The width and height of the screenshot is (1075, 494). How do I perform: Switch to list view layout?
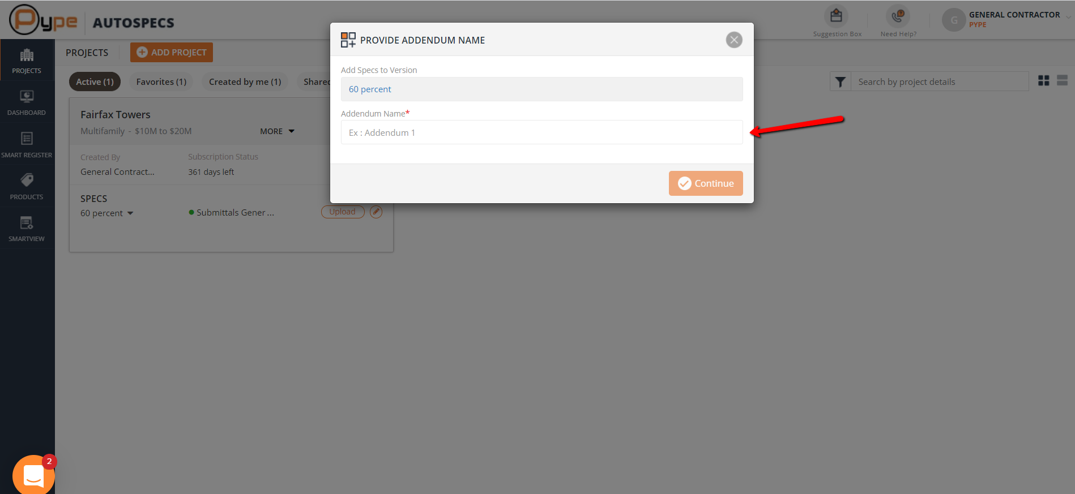point(1063,81)
